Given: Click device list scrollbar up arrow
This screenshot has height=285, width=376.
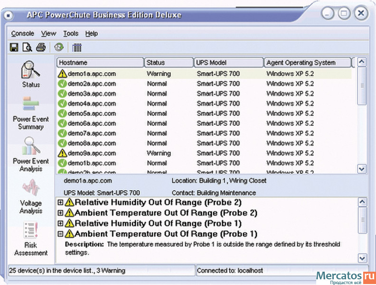Looking at the screenshot, I should pos(362,62).
